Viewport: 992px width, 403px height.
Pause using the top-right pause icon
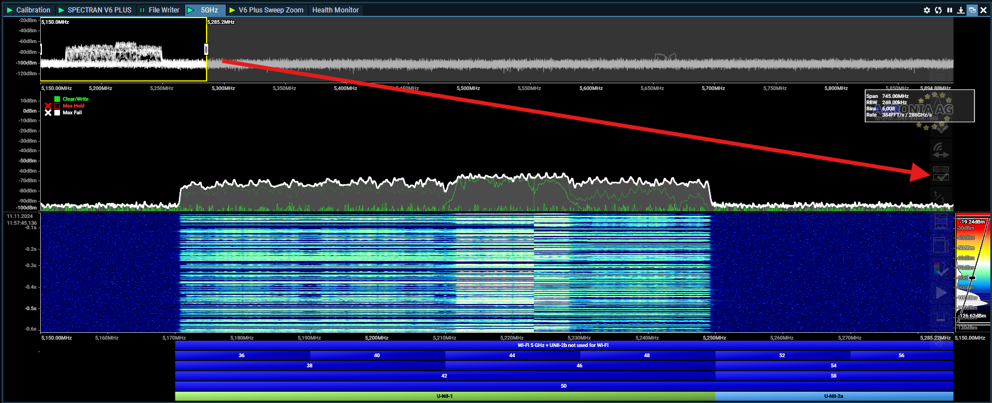click(x=950, y=10)
